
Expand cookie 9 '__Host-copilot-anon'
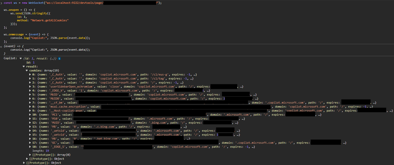30,111
